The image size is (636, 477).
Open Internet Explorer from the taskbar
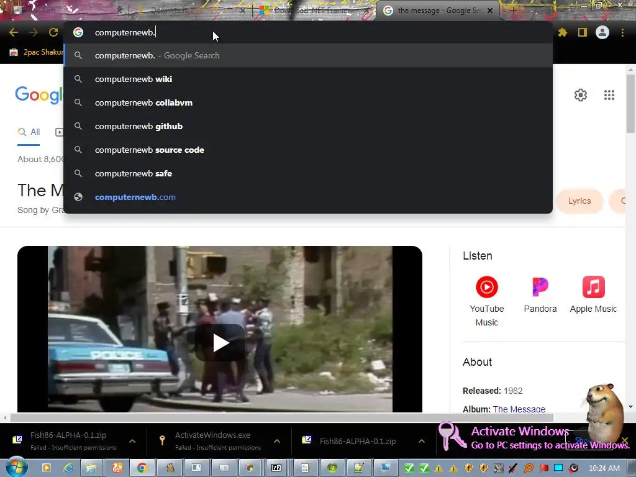point(68,468)
